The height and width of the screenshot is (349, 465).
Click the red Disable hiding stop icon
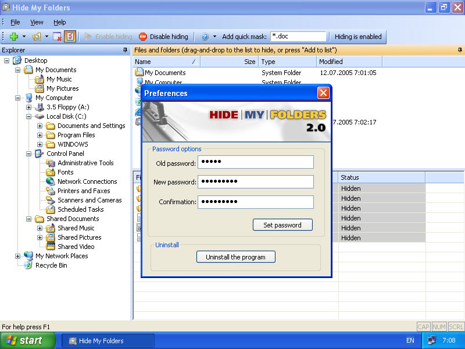(143, 37)
